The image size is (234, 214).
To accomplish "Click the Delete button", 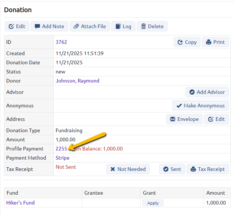I will 152,26.
